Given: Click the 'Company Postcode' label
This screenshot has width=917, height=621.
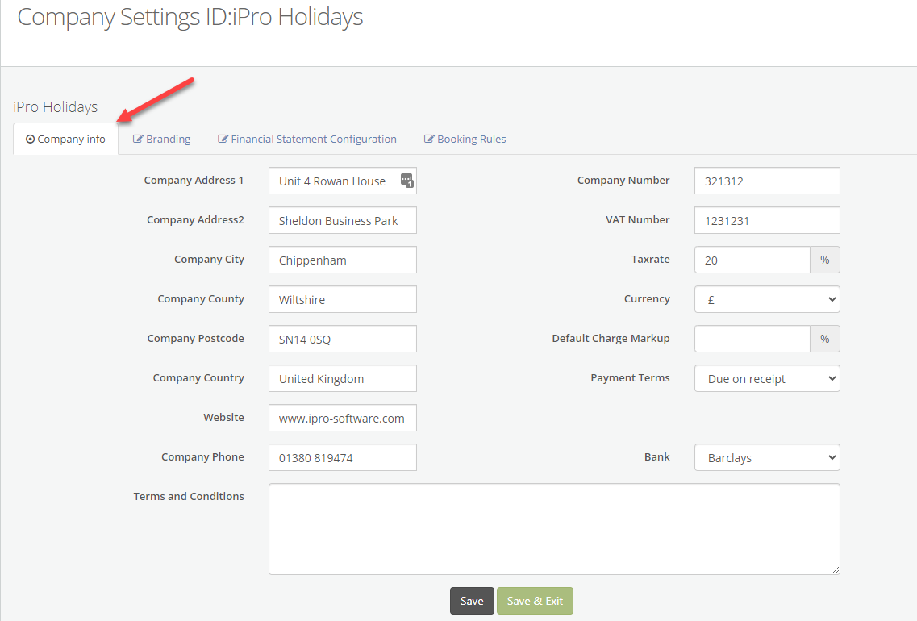Looking at the screenshot, I should pos(196,339).
